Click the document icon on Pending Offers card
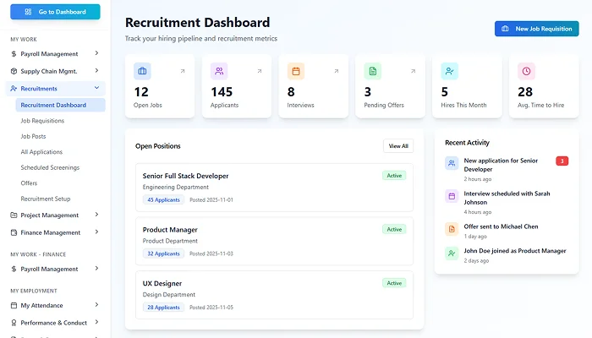The image size is (592, 338). (372, 71)
